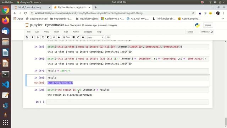Rename notebook via PythonBasics title
227x128 pixels.
55,25
